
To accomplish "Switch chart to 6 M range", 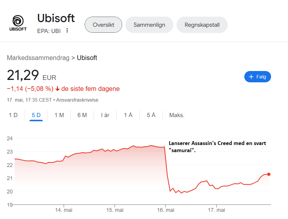I will (x=82, y=115).
